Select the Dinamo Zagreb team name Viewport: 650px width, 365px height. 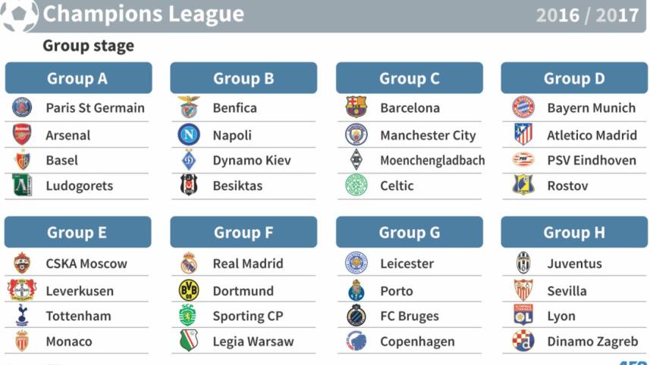coord(592,342)
